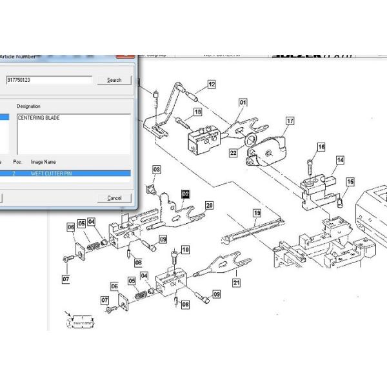This screenshot has height=387, width=387.
Task: Select part label 20 on the diagram
Action: (x=209, y=205)
